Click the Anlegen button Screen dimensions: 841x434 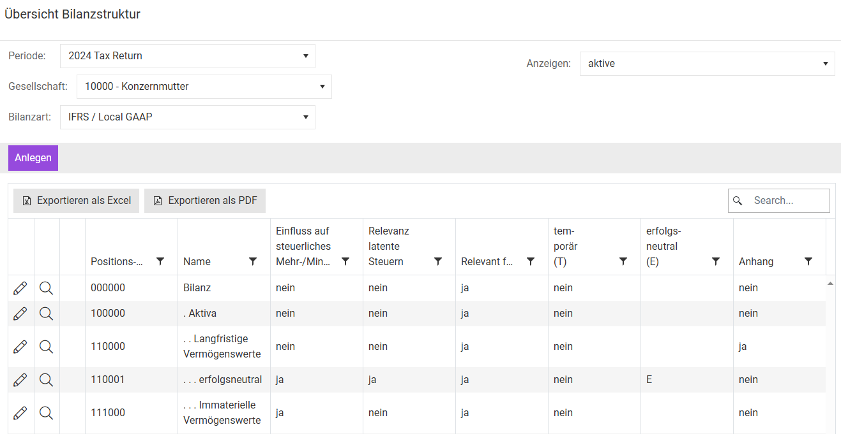(x=33, y=158)
